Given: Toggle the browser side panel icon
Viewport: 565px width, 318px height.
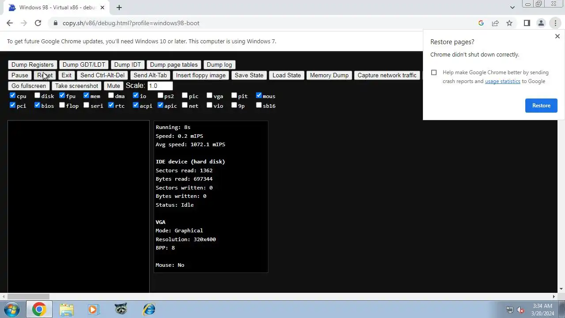Looking at the screenshot, I should pyautogui.click(x=527, y=23).
